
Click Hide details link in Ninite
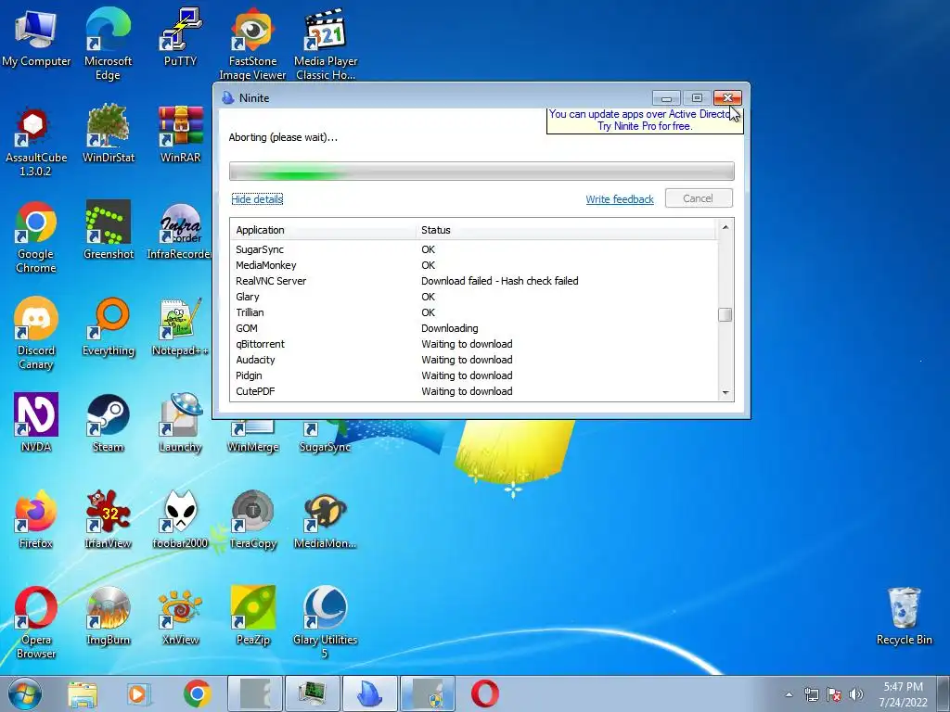(257, 199)
